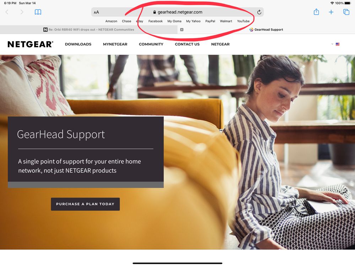355x266 pixels.
Task: Open the bookmarks book icon
Action: tap(38, 12)
